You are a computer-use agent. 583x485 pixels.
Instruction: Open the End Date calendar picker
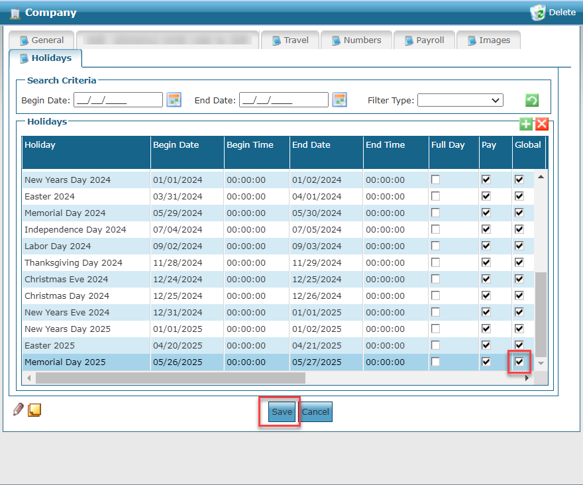tap(339, 100)
